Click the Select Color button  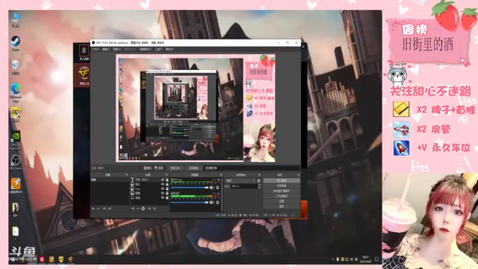point(193,168)
